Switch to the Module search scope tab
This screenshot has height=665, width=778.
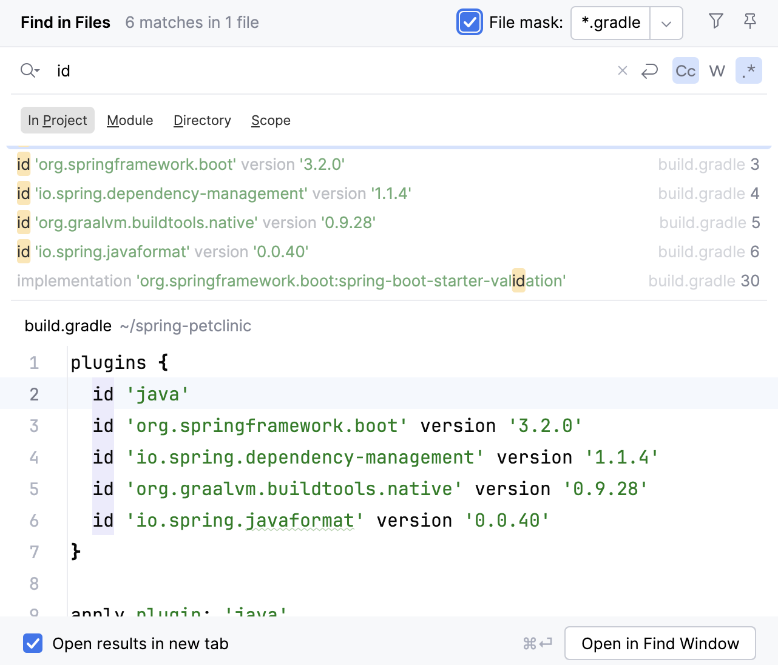point(130,120)
